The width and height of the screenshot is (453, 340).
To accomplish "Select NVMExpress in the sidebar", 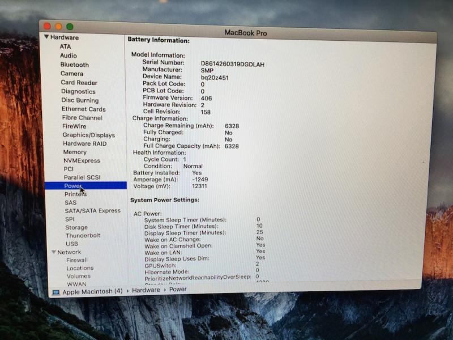I will click(x=82, y=160).
